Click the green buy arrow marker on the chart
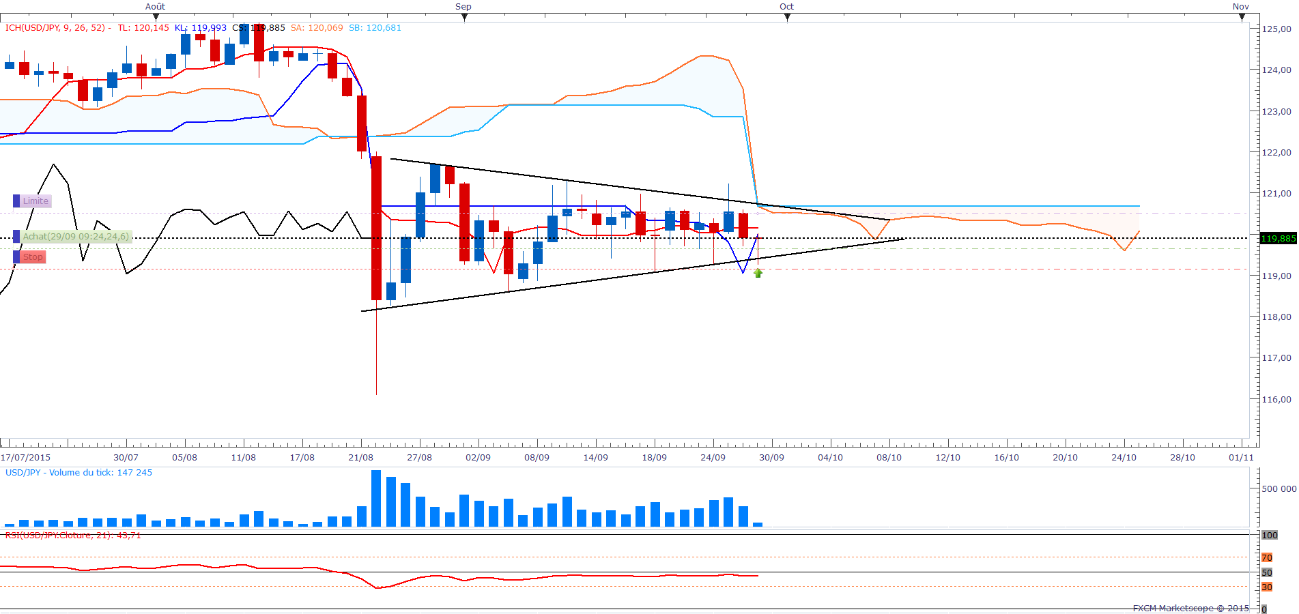1299x614 pixels. point(758,273)
